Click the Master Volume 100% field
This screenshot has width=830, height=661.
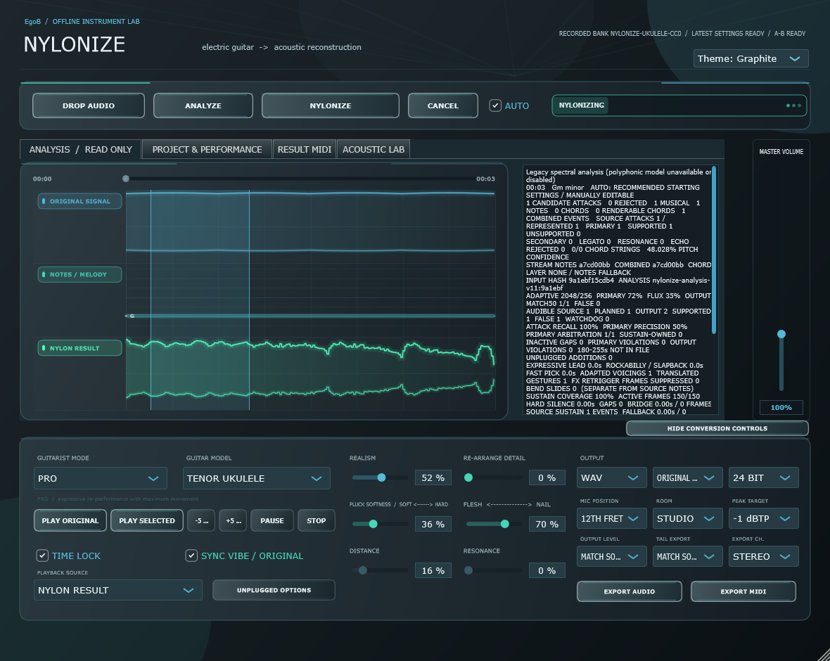tap(781, 408)
